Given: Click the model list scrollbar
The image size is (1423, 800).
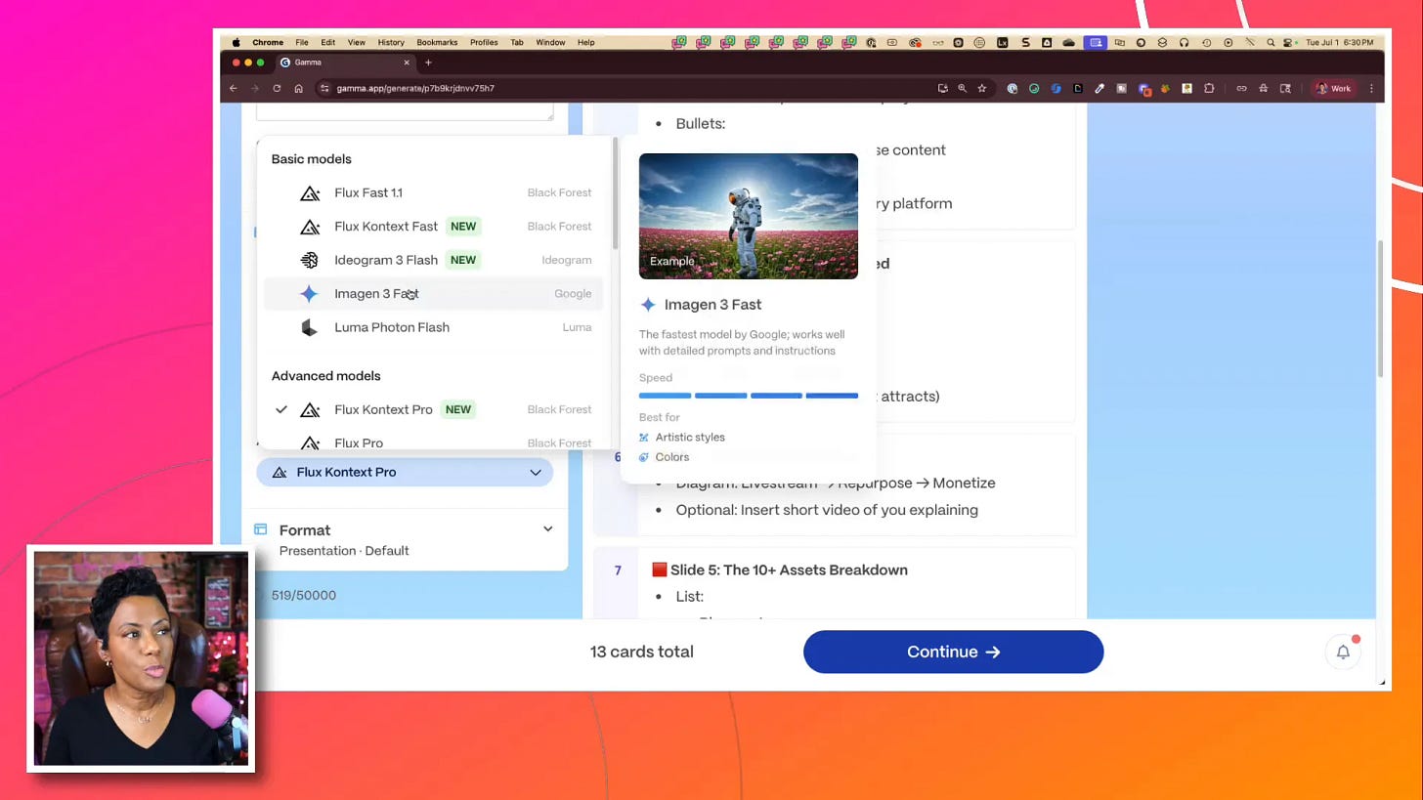Looking at the screenshot, I should coord(615,195).
